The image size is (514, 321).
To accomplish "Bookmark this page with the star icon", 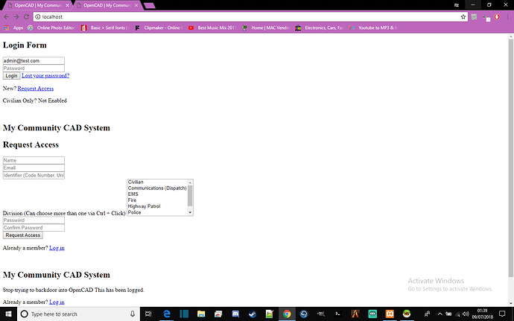I will pos(463,16).
